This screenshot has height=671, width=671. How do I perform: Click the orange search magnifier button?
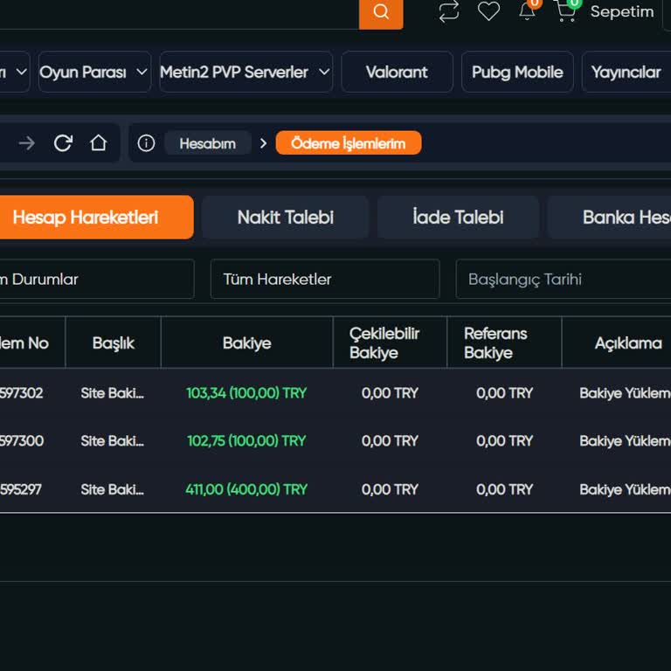pyautogui.click(x=381, y=12)
